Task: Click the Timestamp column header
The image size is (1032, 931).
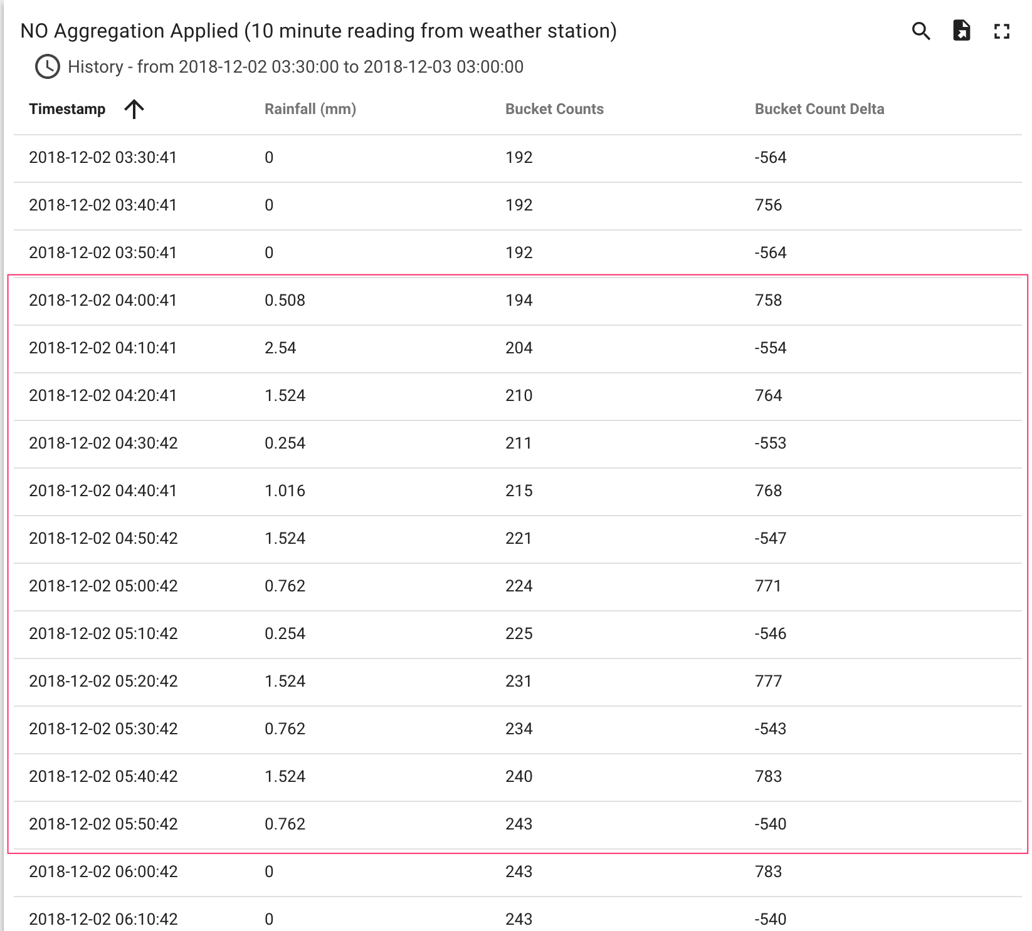Action: [67, 108]
